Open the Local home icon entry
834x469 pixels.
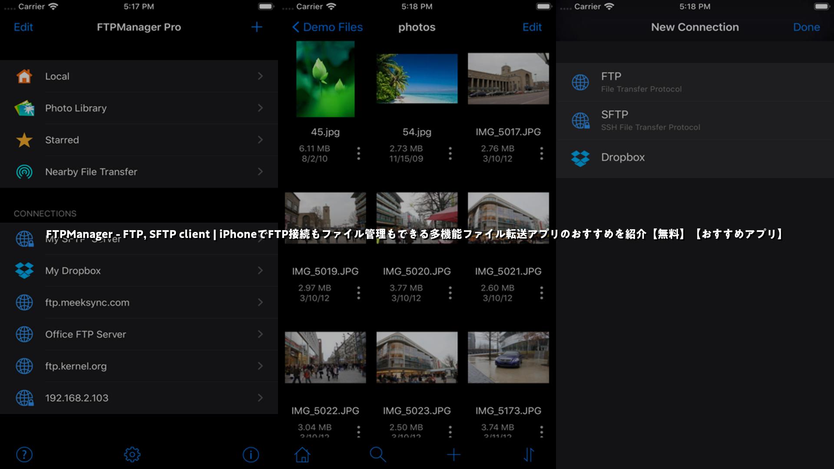coord(24,76)
